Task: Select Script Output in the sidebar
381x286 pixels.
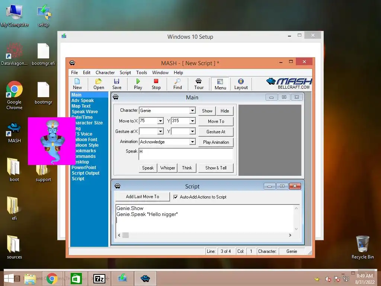Action: click(86, 173)
